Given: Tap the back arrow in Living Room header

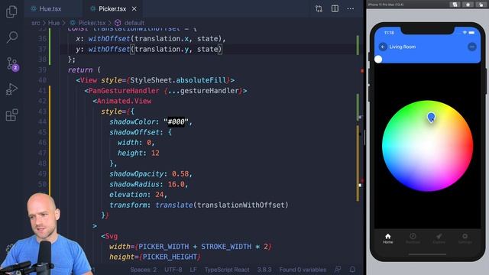Looking at the screenshot, I should point(383,47).
